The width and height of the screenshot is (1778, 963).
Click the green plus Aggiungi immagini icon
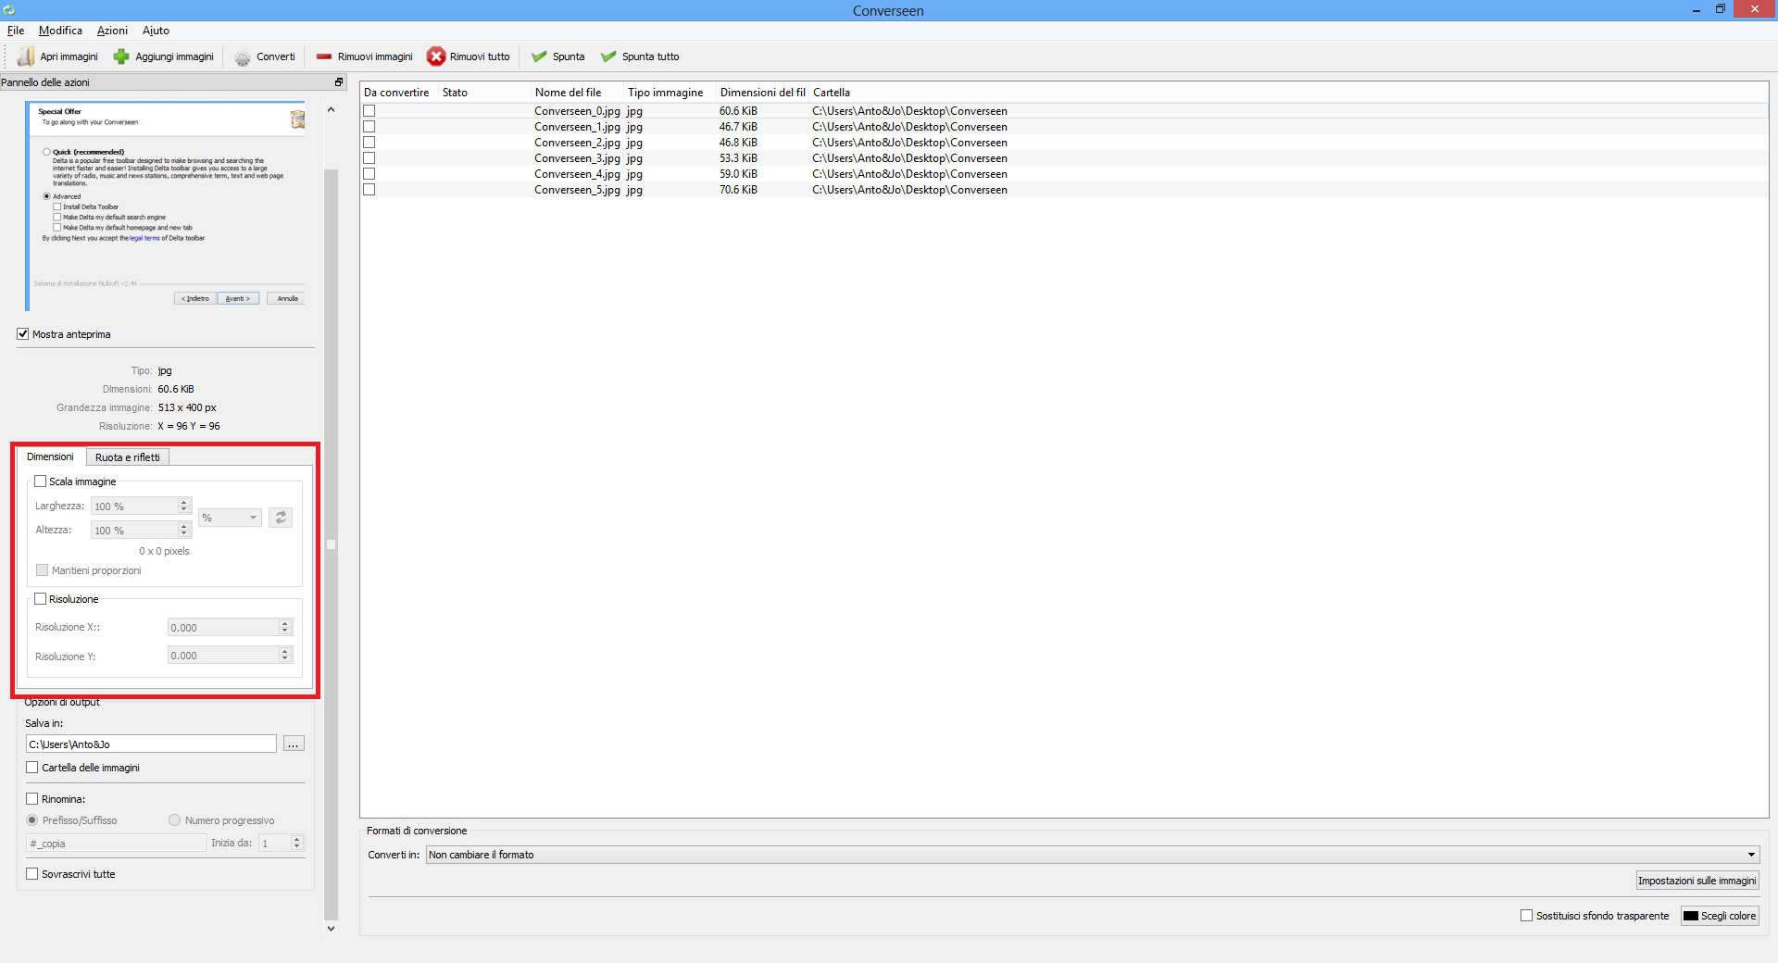point(121,56)
